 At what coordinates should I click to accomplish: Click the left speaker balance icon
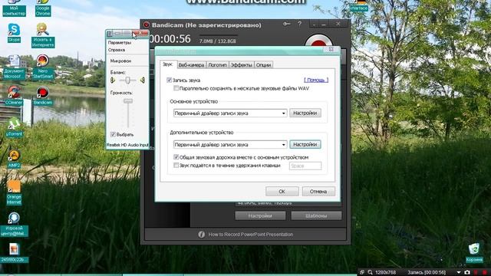coord(113,80)
